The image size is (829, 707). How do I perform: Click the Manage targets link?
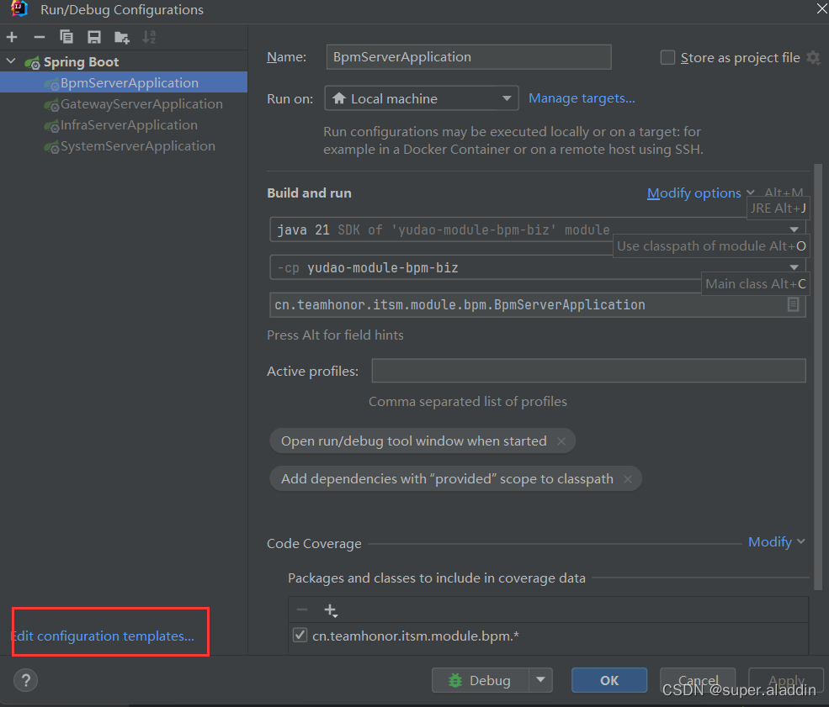click(x=582, y=98)
